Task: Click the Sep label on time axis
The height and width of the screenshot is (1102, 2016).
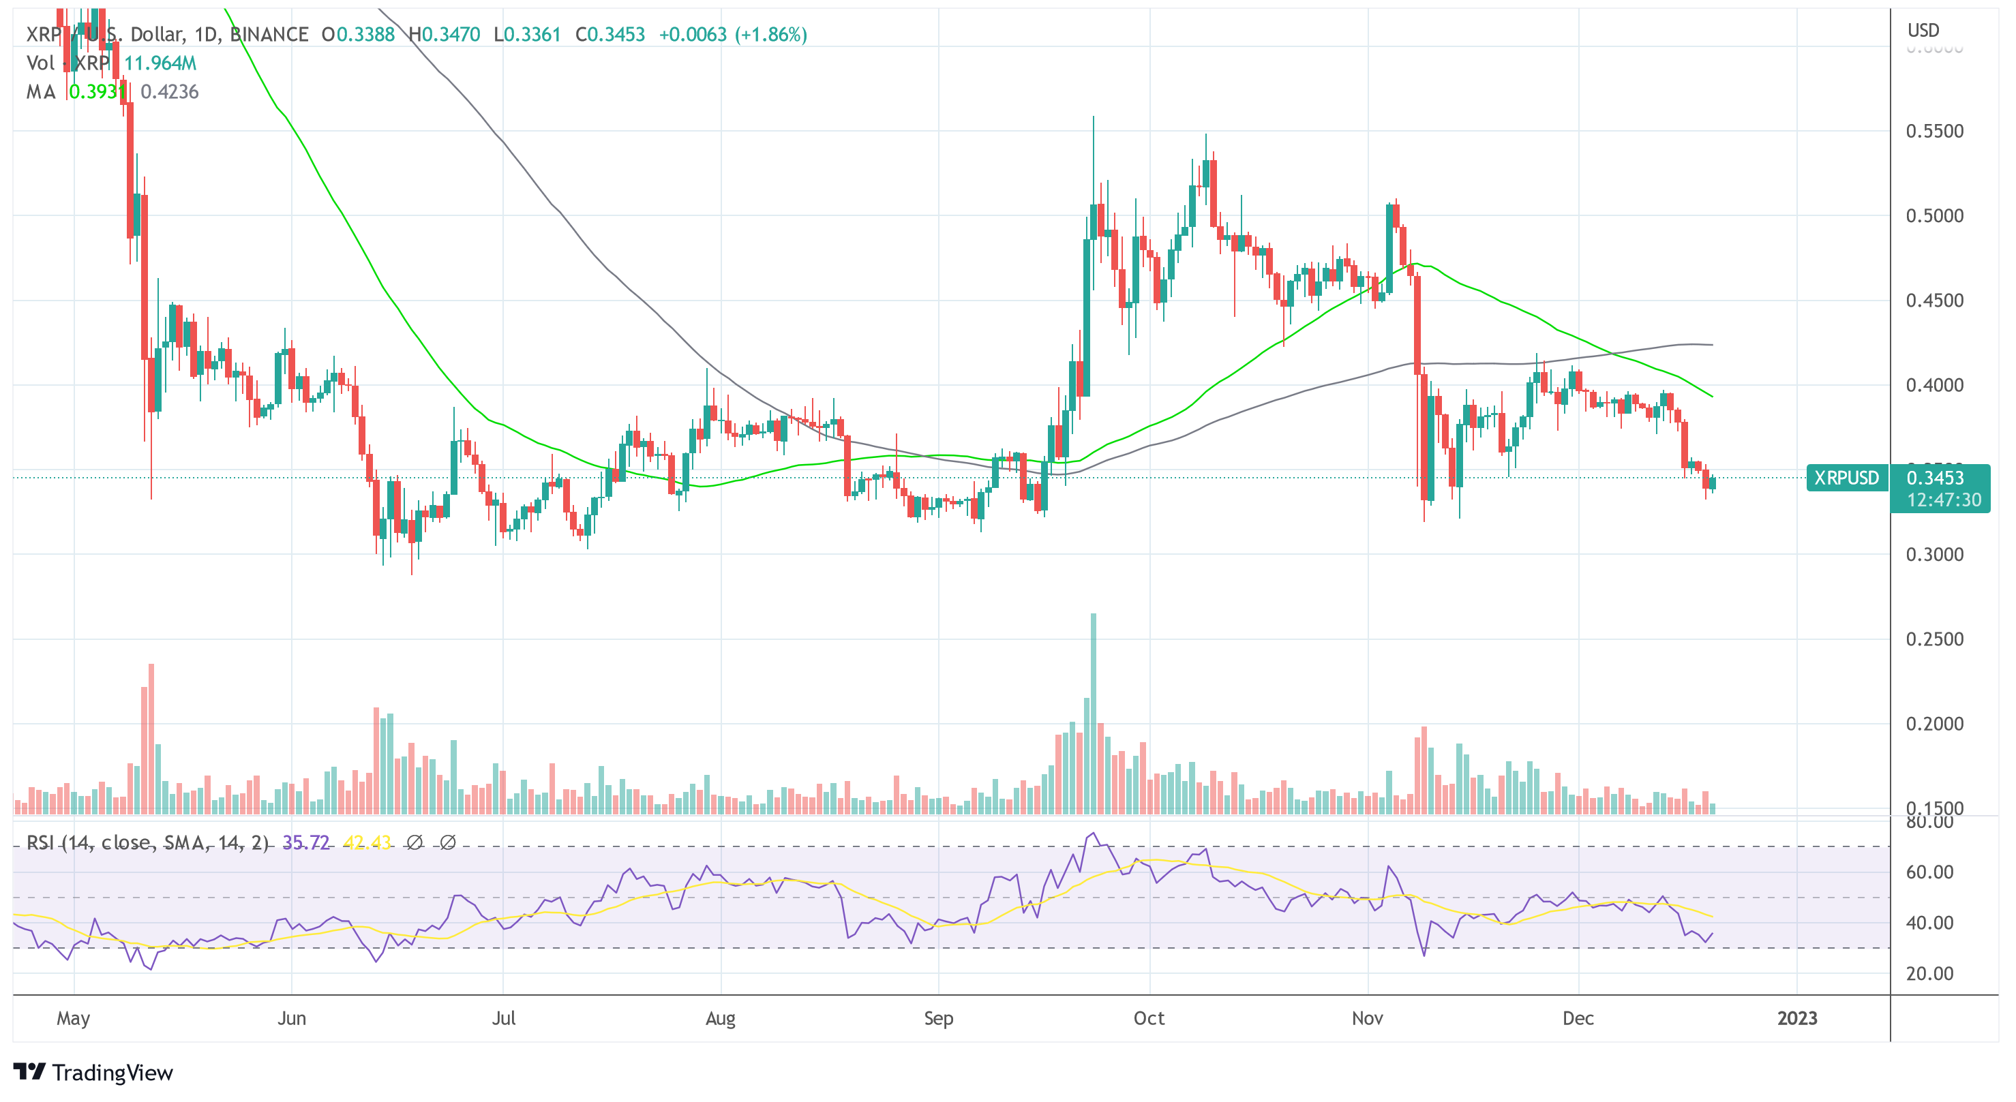Action: click(x=938, y=1019)
